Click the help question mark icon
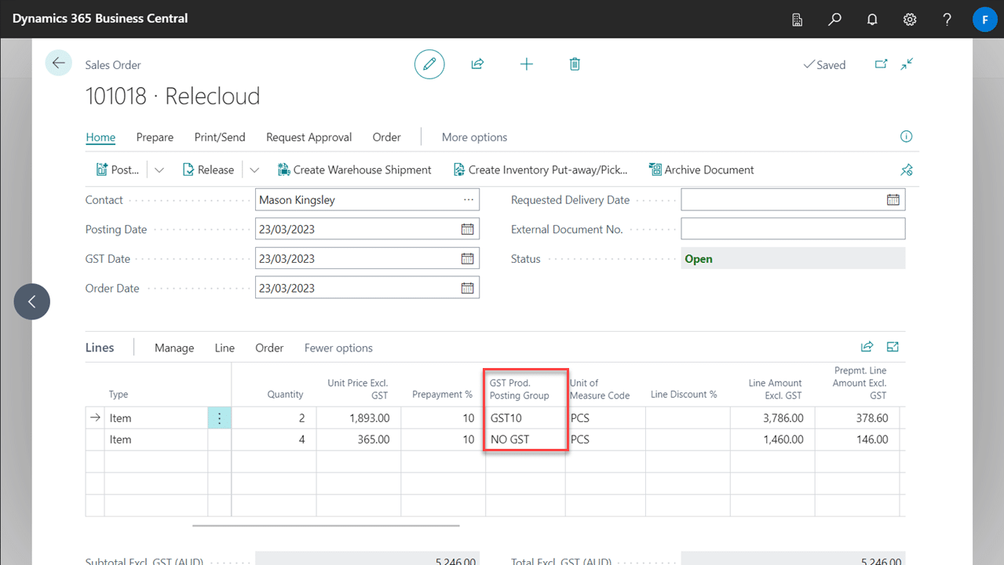Screen dimensions: 1004x565 [x=947, y=19]
